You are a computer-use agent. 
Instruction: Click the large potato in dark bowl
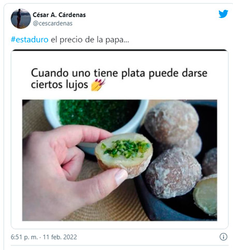click(x=173, y=173)
